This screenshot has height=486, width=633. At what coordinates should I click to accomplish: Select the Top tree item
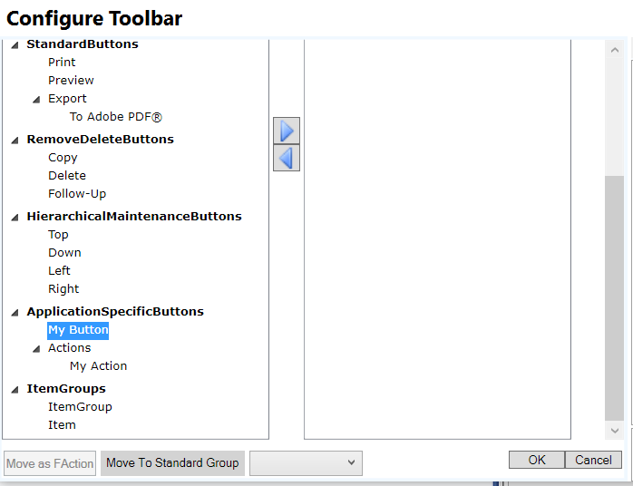point(58,235)
